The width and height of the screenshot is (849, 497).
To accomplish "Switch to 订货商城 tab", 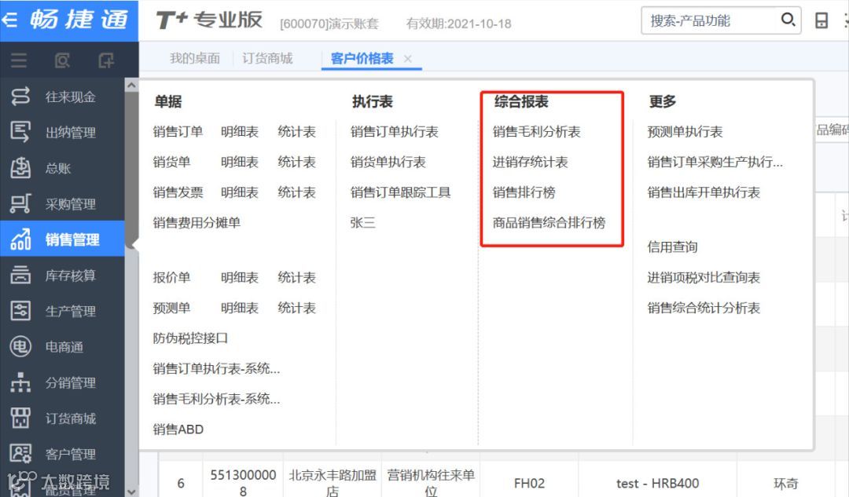I will coord(267,58).
